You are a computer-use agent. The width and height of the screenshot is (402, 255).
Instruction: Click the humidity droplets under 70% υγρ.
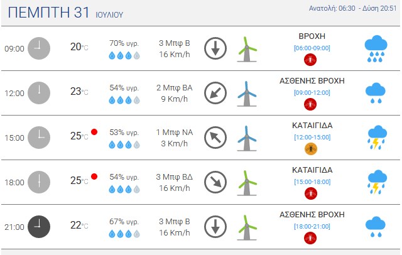coord(124,55)
